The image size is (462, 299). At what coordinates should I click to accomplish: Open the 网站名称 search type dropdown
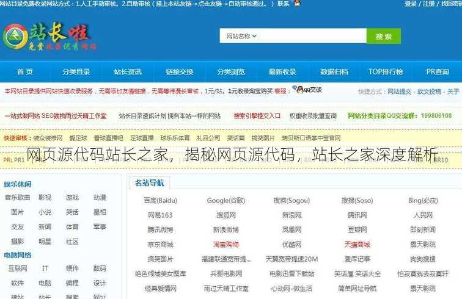[x=241, y=36]
